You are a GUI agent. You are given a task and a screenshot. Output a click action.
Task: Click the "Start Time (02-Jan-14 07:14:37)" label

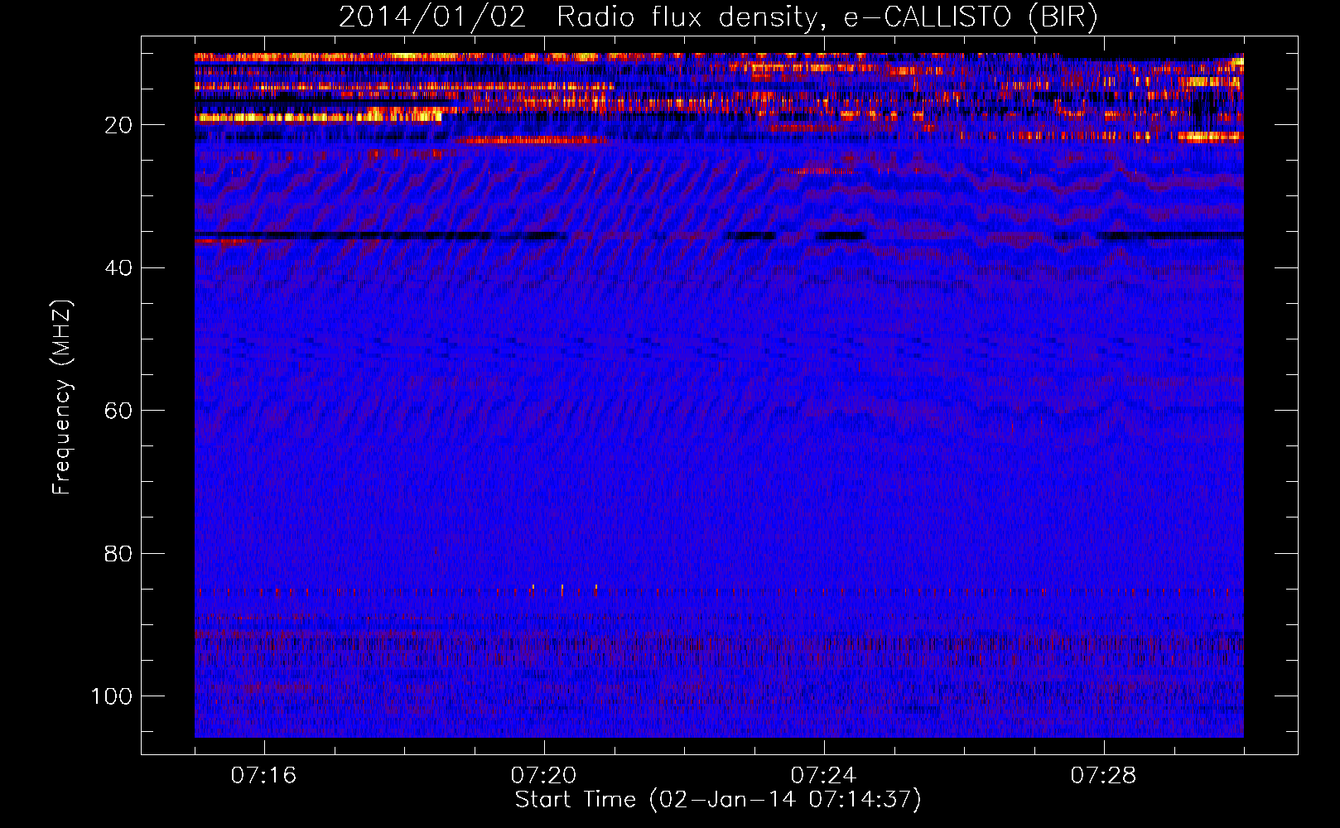(718, 800)
